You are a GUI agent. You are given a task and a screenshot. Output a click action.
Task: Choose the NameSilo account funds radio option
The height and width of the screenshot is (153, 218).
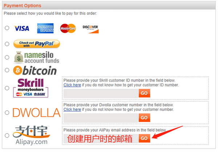tap(7, 58)
